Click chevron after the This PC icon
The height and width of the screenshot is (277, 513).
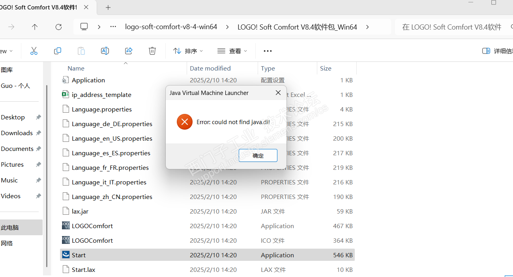click(99, 27)
